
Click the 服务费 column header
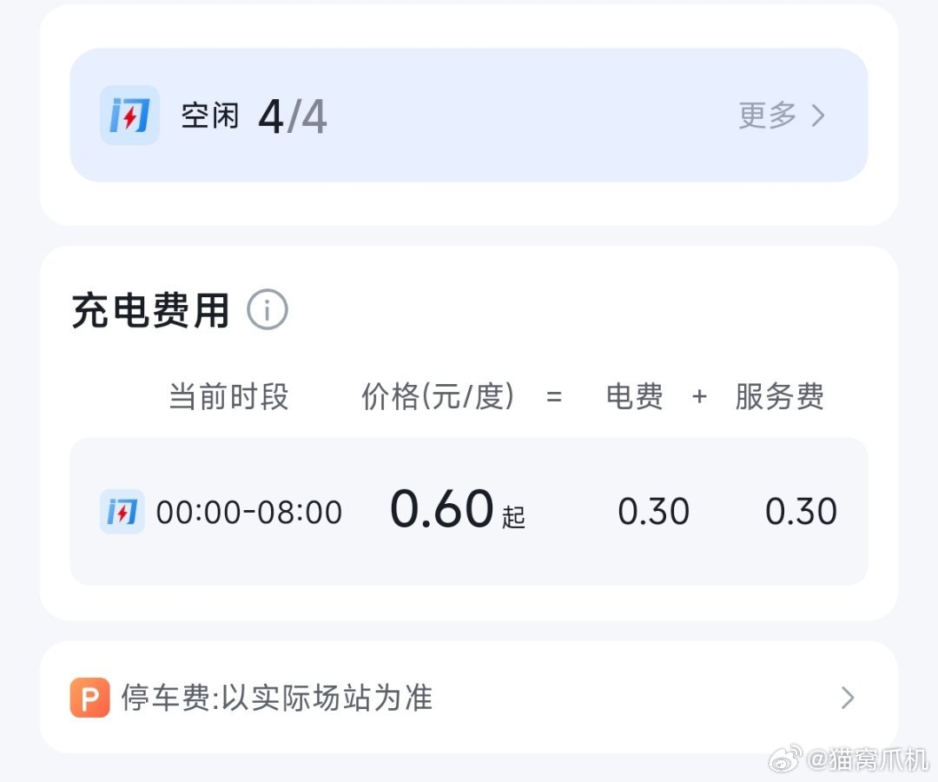779,397
